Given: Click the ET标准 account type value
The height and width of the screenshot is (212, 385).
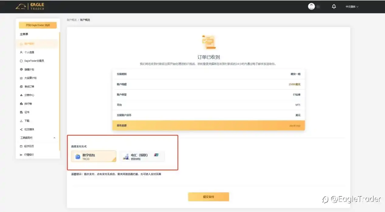Looking at the screenshot, I should (x=297, y=94).
